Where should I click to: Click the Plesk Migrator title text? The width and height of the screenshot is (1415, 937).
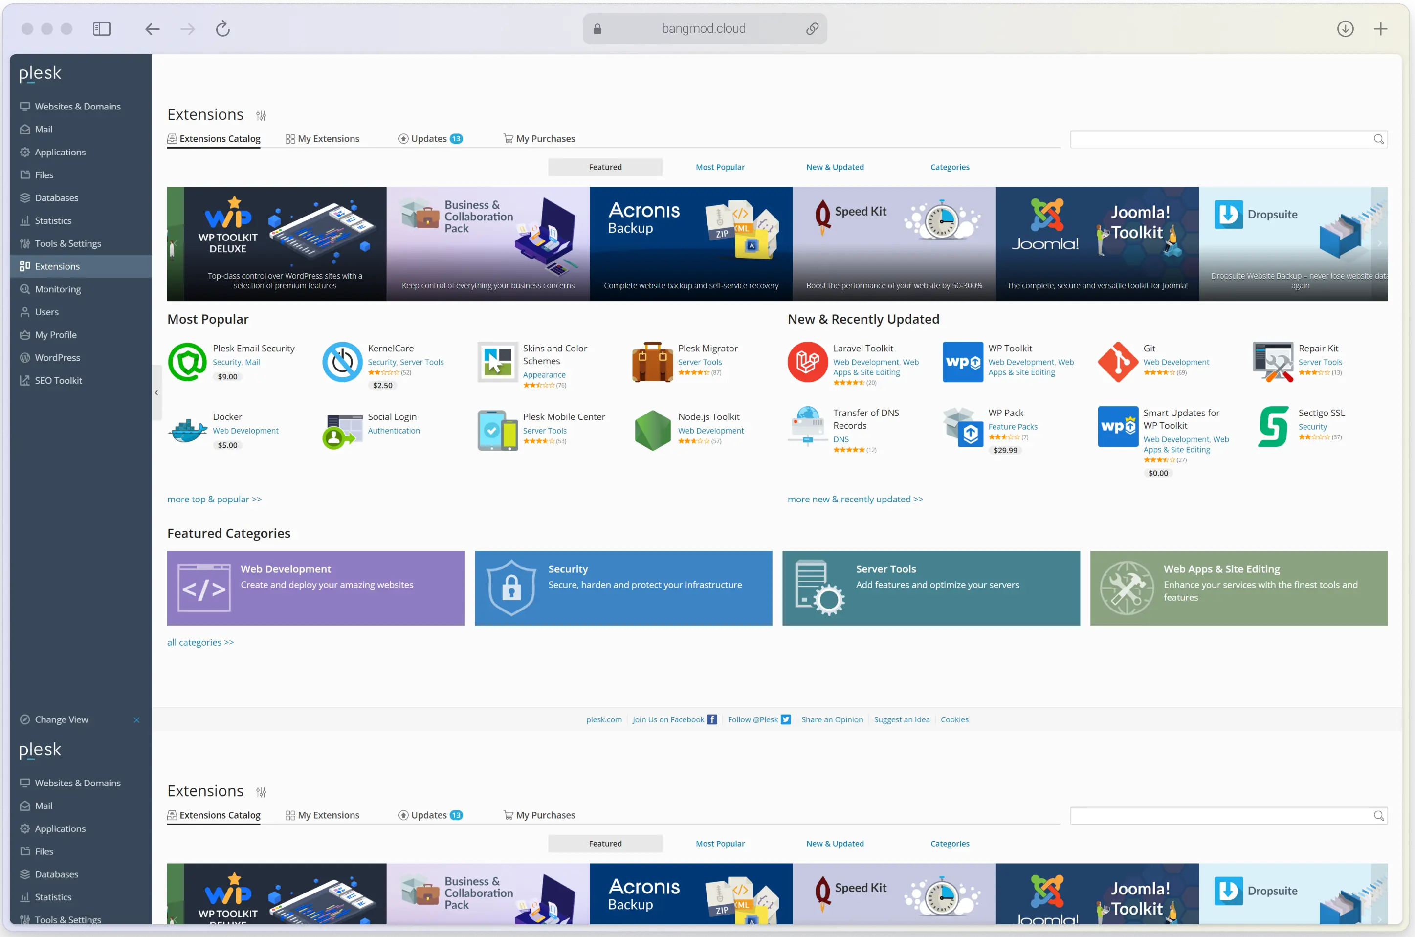coord(708,349)
